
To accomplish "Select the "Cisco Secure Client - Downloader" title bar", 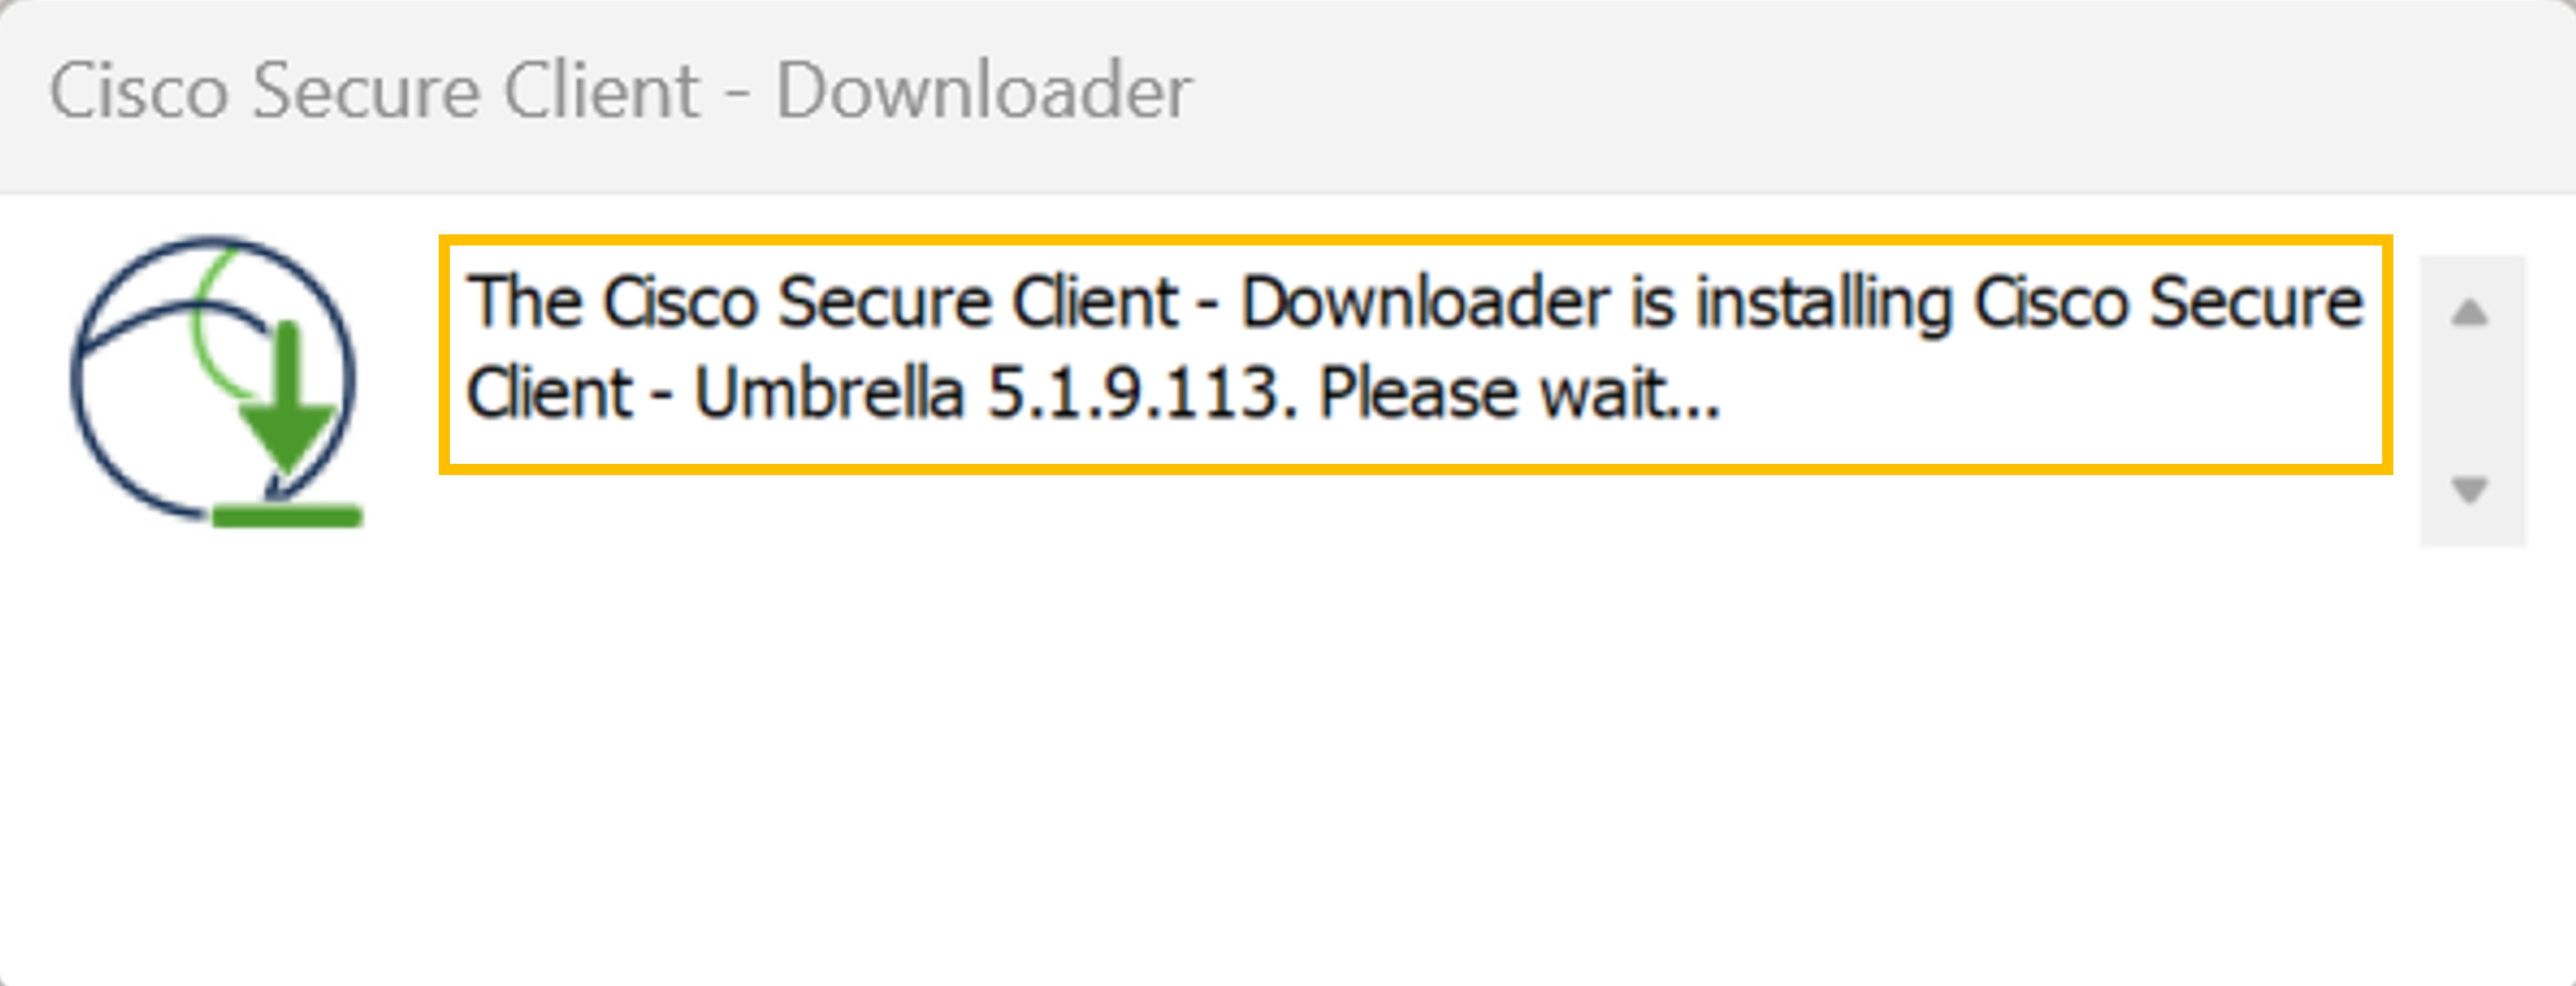I will pyautogui.click(x=1288, y=96).
